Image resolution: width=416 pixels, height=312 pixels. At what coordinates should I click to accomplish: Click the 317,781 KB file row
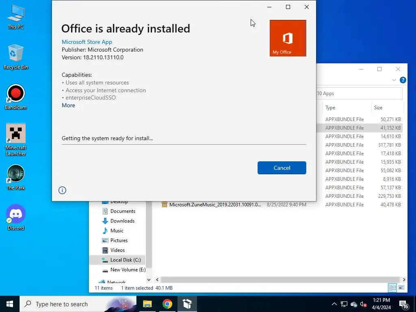[359, 145]
